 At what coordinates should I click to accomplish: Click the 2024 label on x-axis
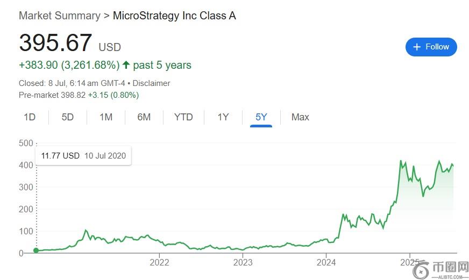326,263
